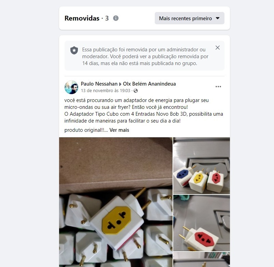Open the Mais recentes primeiro sort dropdown
274x267 pixels.
click(x=189, y=18)
